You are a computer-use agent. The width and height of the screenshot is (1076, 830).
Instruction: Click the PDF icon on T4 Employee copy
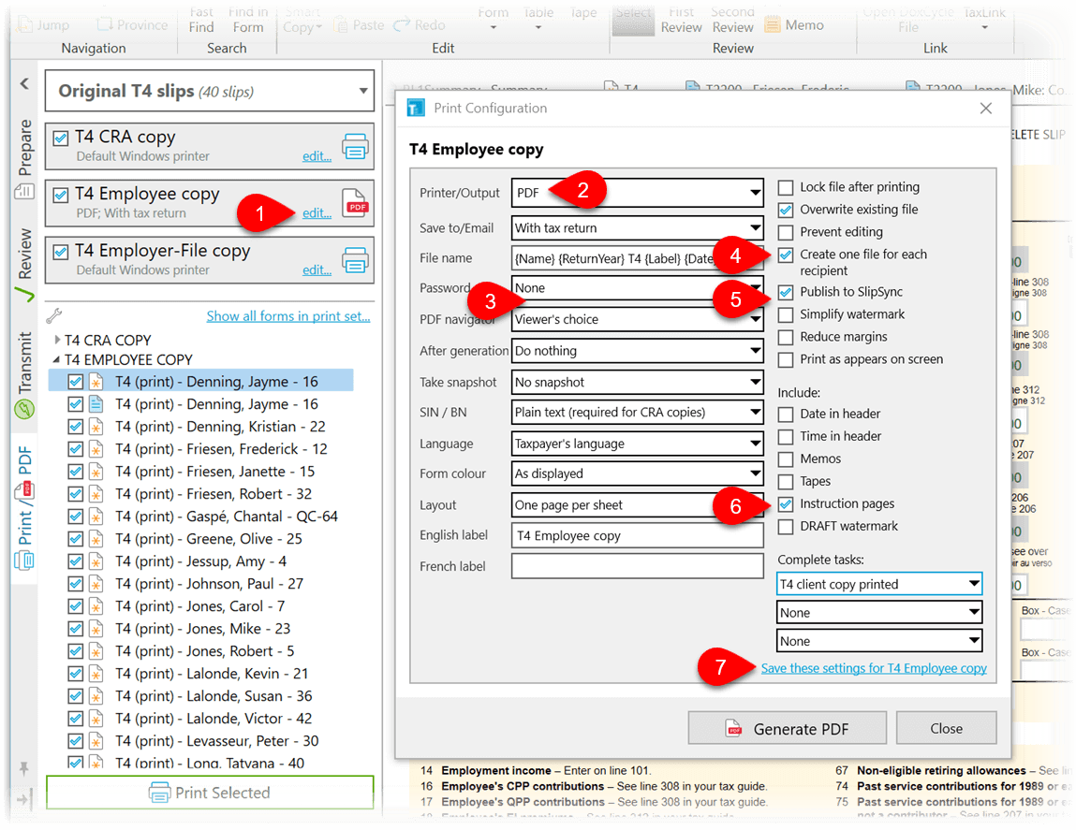click(x=355, y=204)
